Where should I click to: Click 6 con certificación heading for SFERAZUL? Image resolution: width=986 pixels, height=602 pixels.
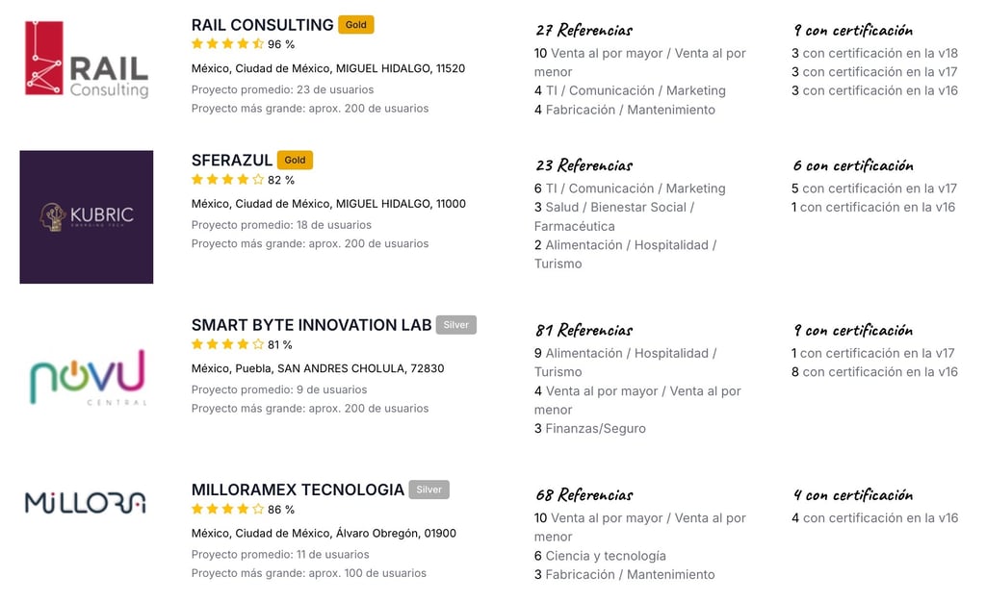tap(853, 165)
